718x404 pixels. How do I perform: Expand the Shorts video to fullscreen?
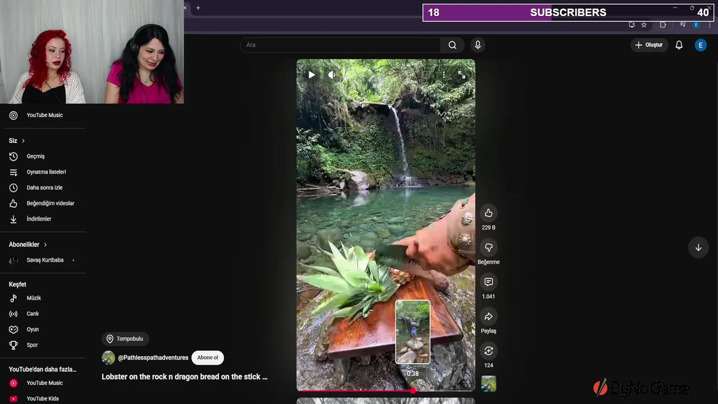(461, 75)
